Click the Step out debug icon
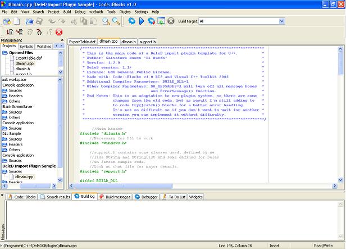346x249 pixels. pos(49,32)
